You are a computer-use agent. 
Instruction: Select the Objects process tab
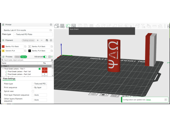click(24, 57)
